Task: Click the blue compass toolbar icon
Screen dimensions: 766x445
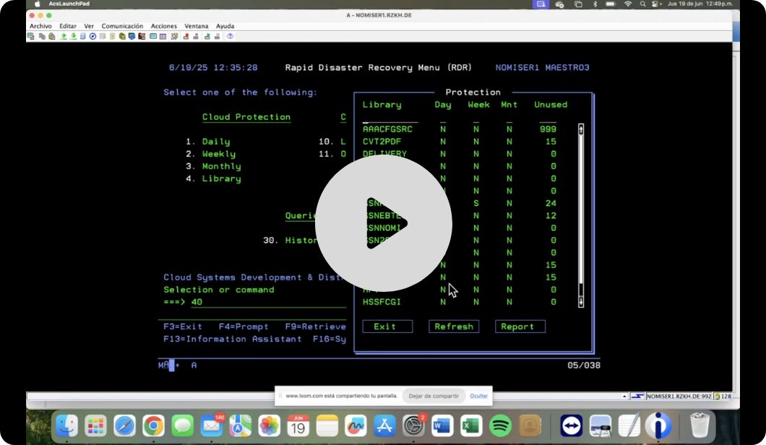Action: [x=92, y=36]
